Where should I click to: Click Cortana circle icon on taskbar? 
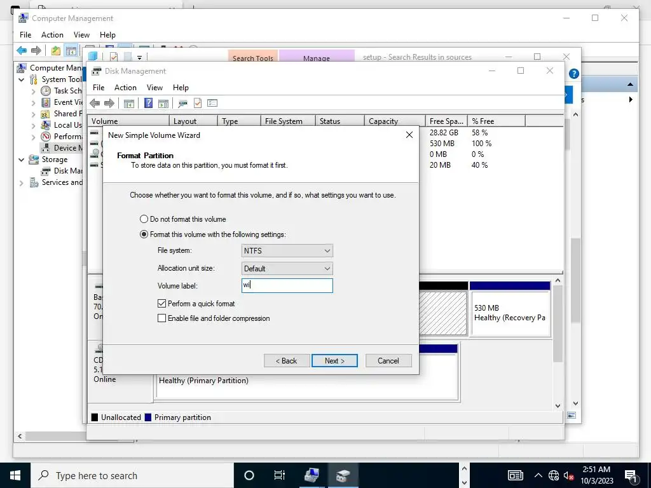249,475
